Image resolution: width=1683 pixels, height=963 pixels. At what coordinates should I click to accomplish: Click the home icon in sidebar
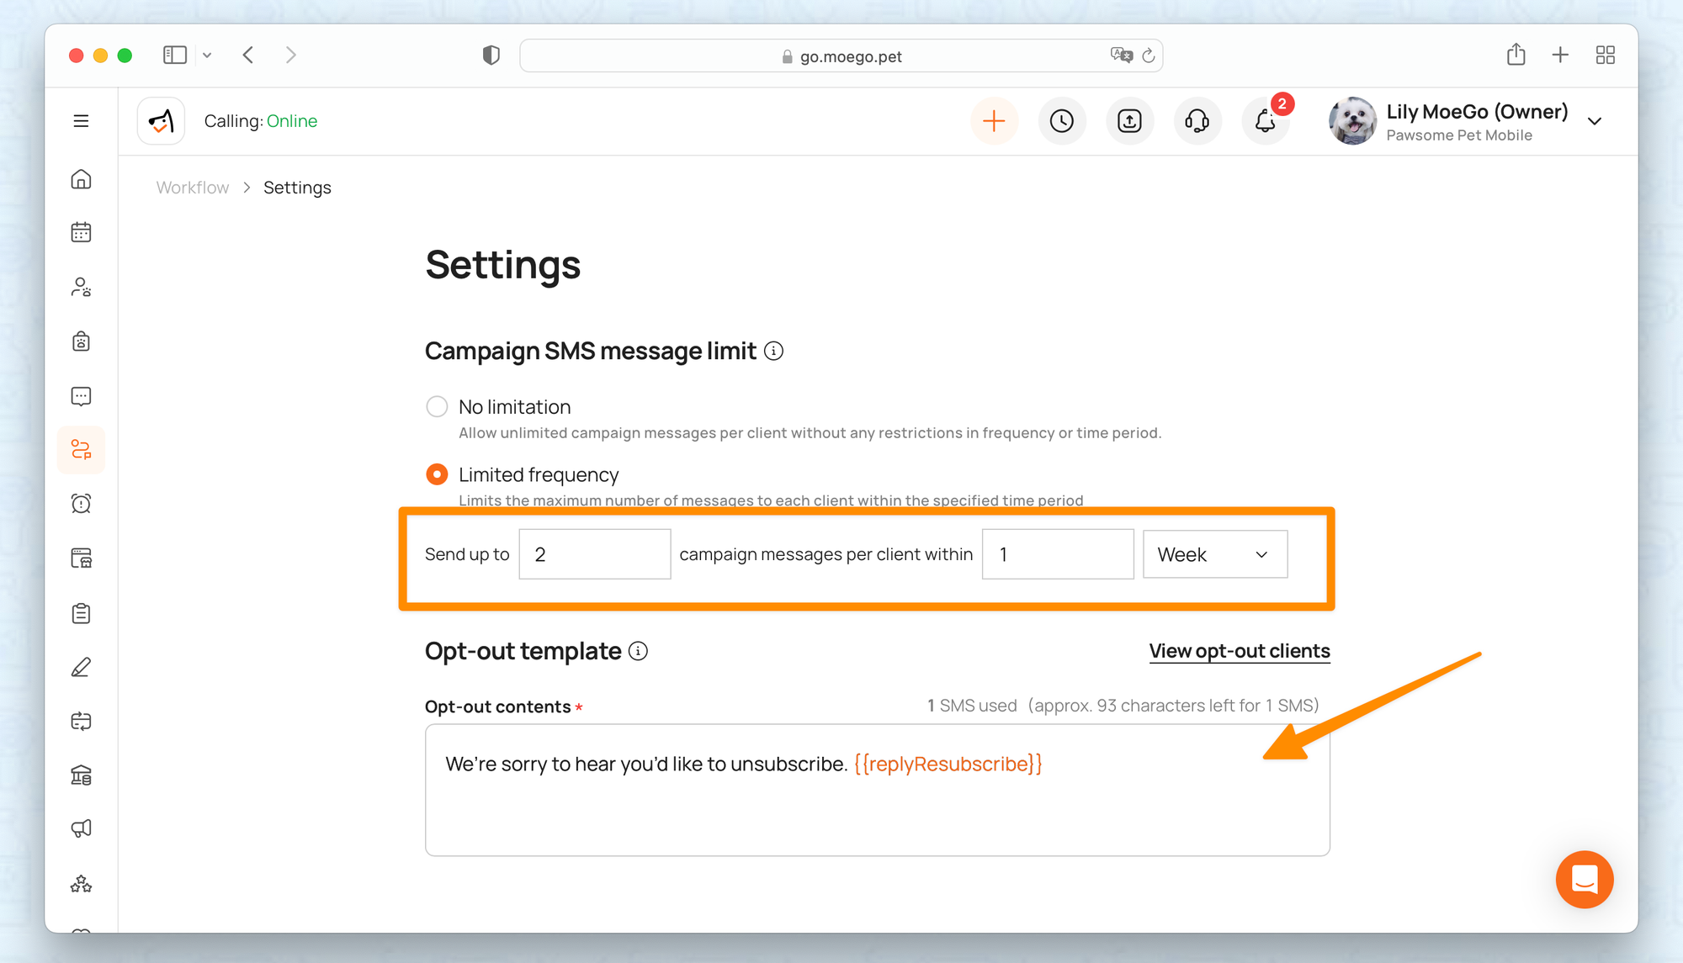pyautogui.click(x=81, y=179)
